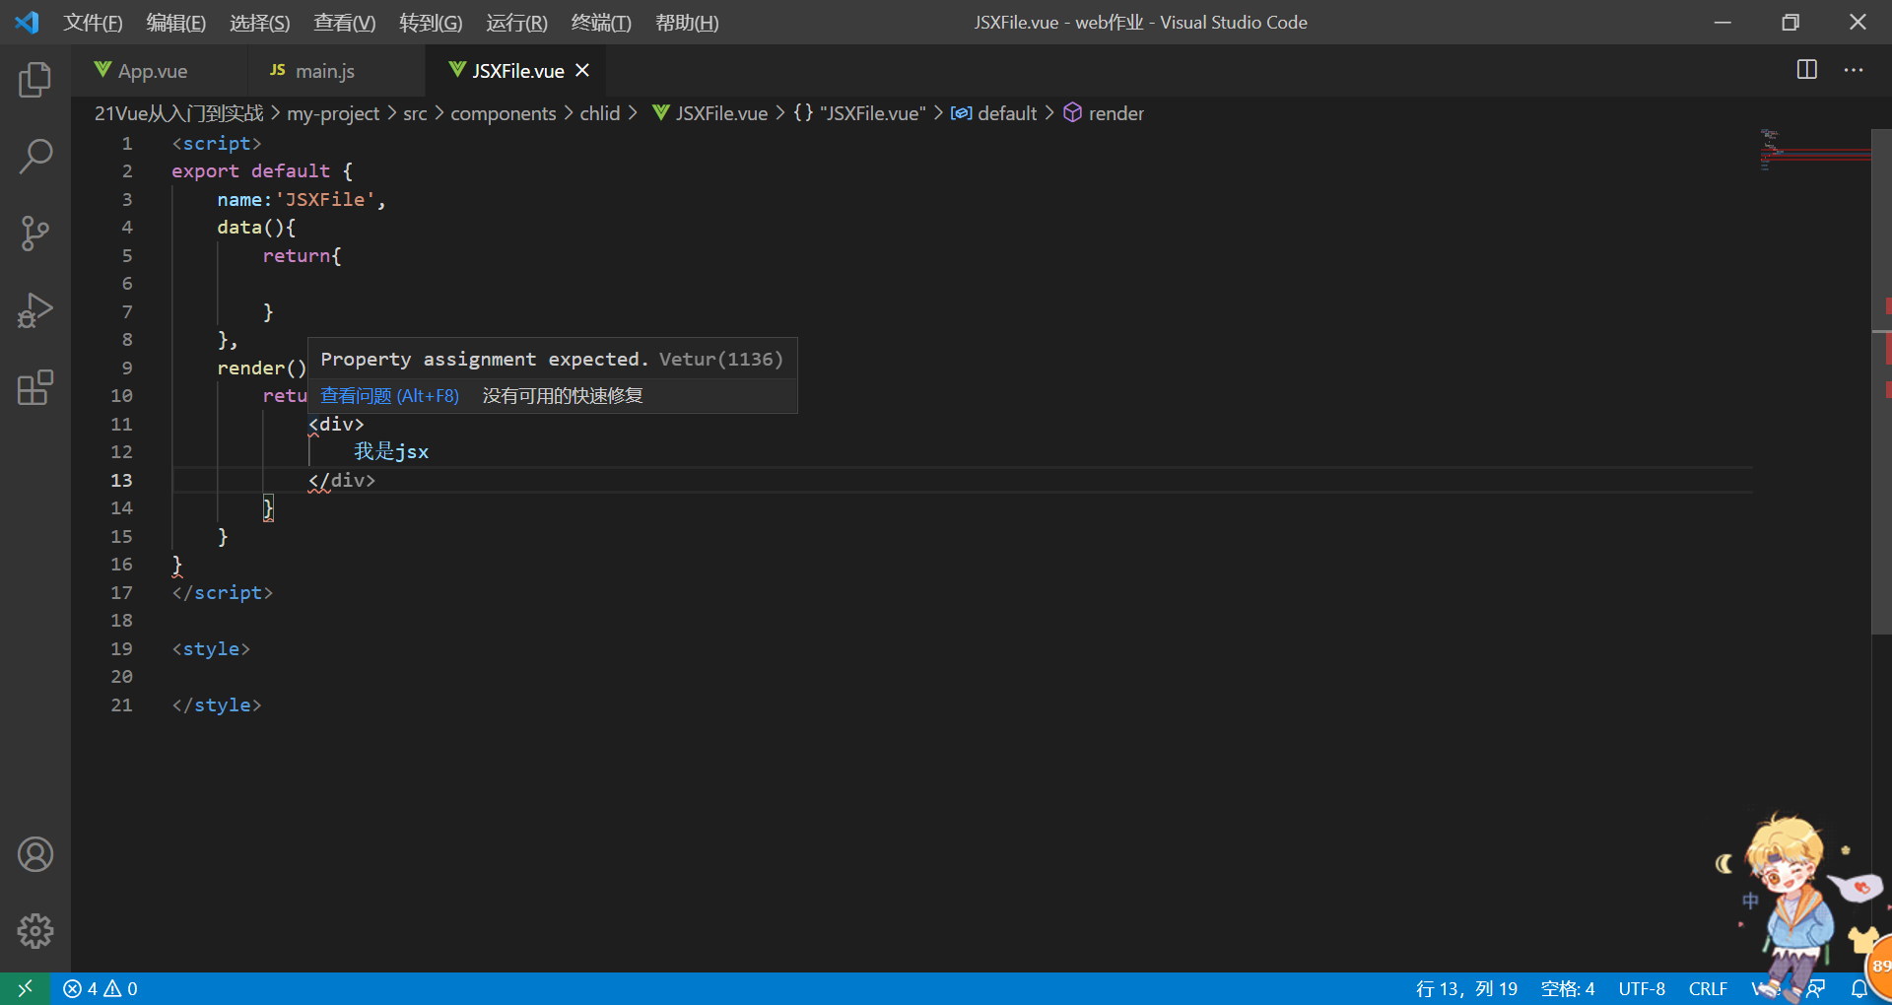This screenshot has height=1005, width=1892.
Task: Open the Run and Debug view
Action: (x=35, y=310)
